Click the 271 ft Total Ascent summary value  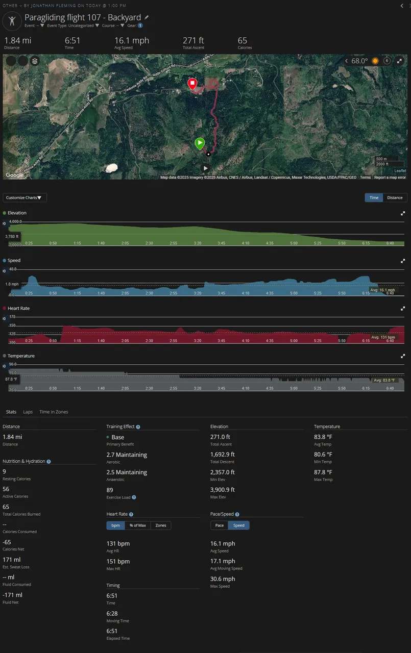pyautogui.click(x=194, y=41)
